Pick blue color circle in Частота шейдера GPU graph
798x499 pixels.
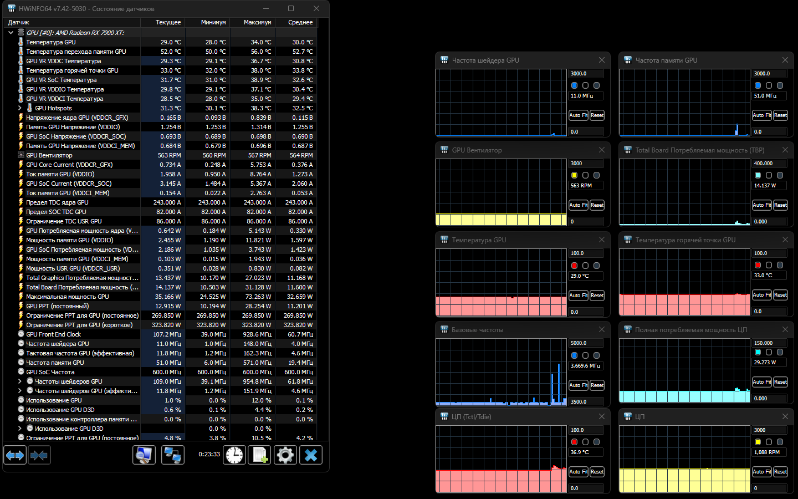tap(574, 85)
